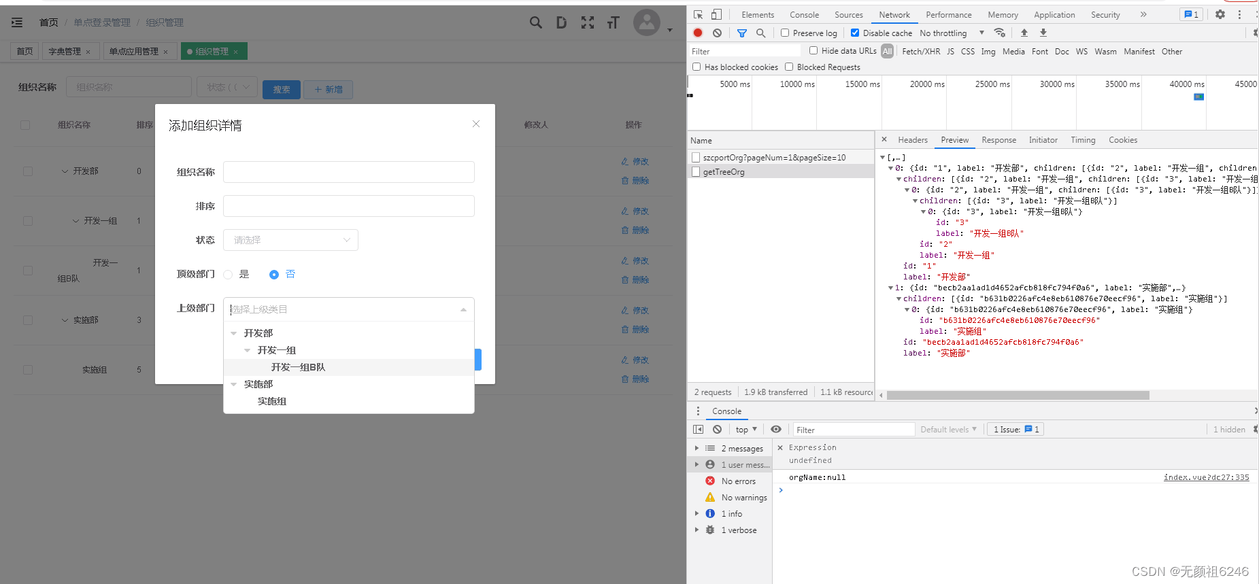Screen dimensions: 1259x584
Task: Stop recording network log
Action: pyautogui.click(x=698, y=33)
